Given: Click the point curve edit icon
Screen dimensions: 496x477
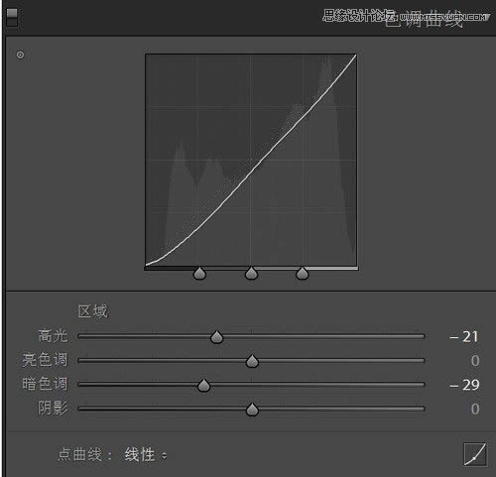Looking at the screenshot, I should [475, 455].
